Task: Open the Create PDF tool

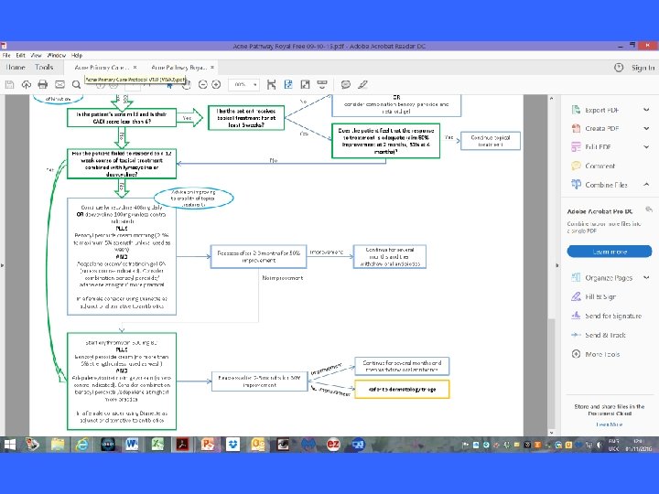Action: point(602,129)
